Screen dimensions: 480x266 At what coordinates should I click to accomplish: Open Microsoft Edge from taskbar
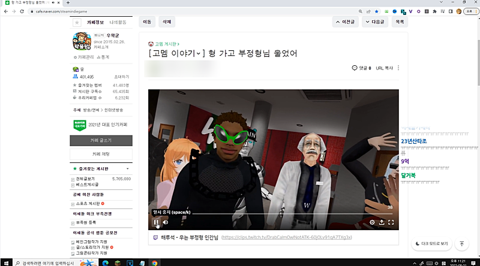[106, 263]
